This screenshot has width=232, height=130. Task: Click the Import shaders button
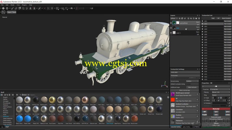[x=226, y=18]
